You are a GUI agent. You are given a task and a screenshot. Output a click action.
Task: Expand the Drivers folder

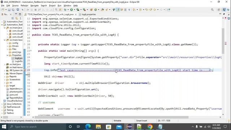click(7, 46)
